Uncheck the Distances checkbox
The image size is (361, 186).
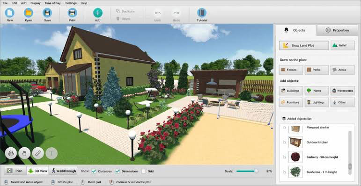(94, 171)
